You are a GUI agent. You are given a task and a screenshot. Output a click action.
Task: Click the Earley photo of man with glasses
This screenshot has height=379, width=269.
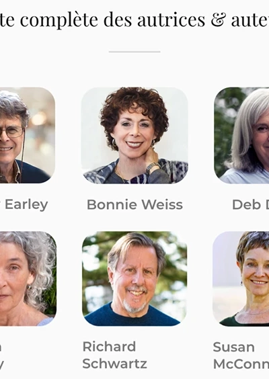(28, 135)
